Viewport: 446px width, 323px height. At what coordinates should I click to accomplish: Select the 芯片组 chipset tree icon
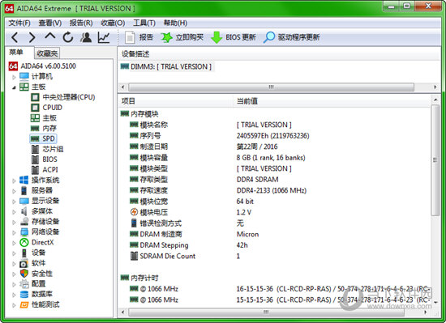point(35,149)
